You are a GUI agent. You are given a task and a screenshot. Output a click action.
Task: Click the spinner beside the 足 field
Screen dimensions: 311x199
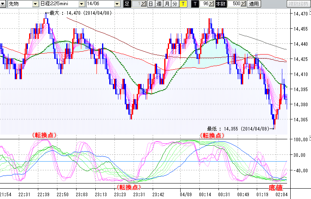[x=144, y=4]
